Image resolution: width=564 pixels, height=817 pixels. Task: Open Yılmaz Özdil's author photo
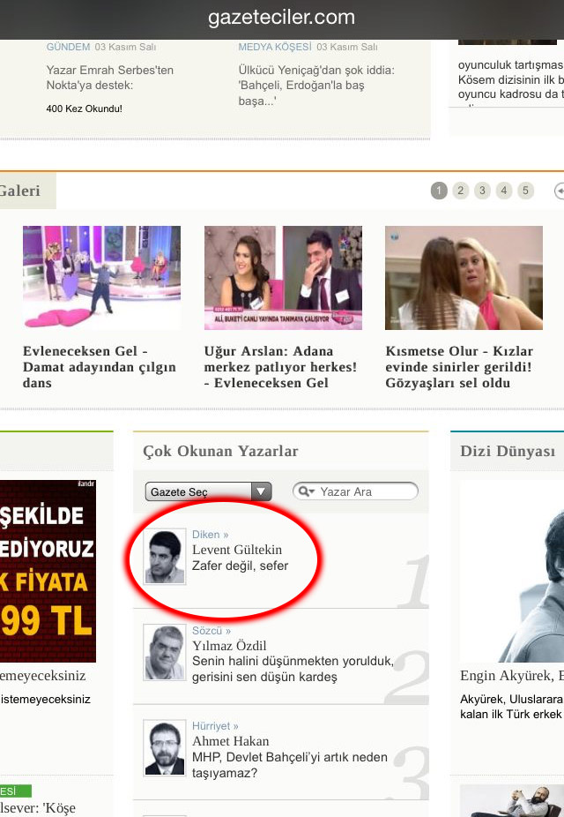(x=165, y=653)
